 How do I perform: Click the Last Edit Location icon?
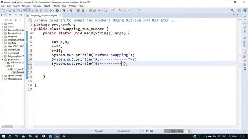[121, 10]
